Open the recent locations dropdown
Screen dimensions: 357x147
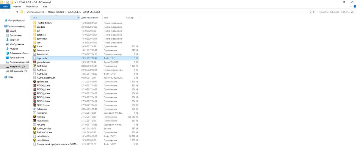13,12
